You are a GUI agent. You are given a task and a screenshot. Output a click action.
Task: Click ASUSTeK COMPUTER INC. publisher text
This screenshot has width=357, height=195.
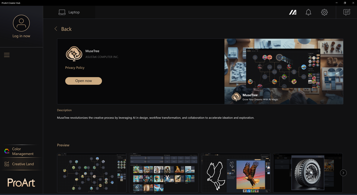point(102,57)
